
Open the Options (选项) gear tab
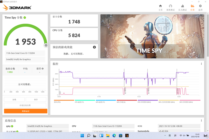(200, 8)
